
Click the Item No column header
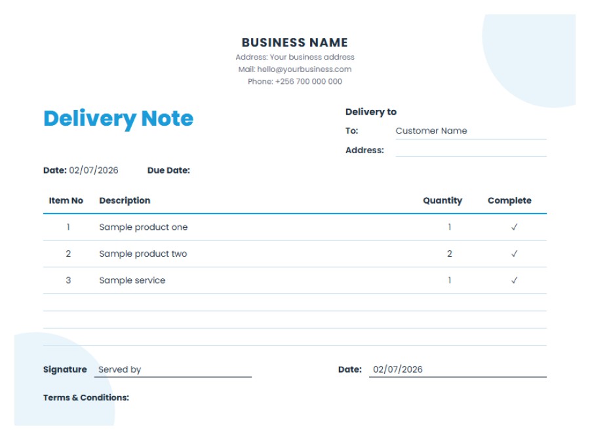pos(66,200)
